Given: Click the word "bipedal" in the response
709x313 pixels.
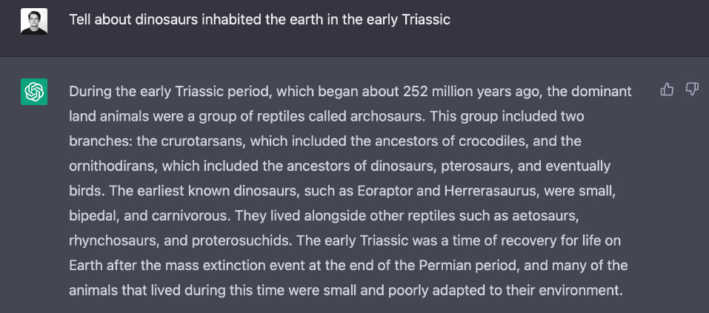Looking at the screenshot, I should (93, 215).
